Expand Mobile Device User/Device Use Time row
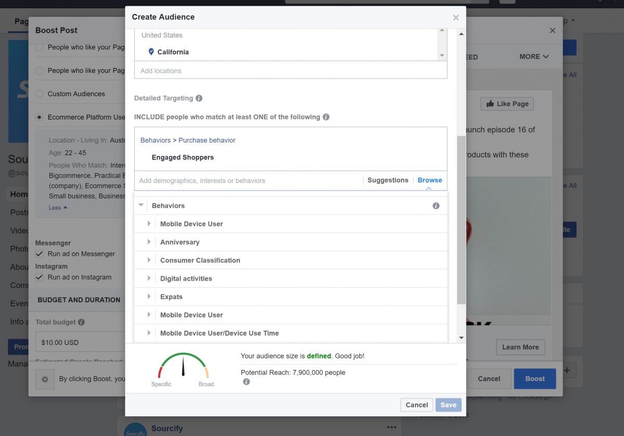 click(149, 333)
